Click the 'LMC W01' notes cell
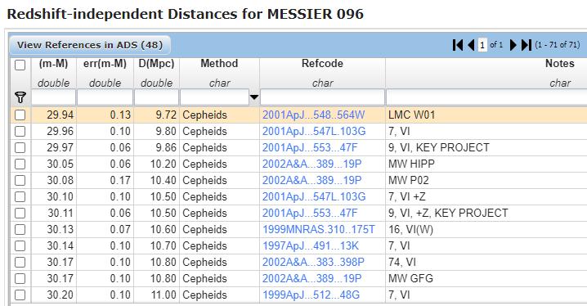This screenshot has height=306, width=587. (486, 115)
